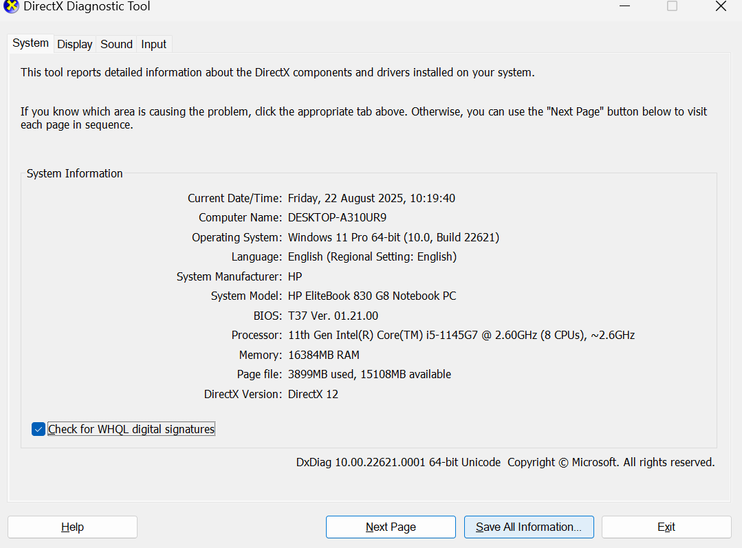Click the 'DirectX Diagnostic Tool' window title text
742x548 pixels.
[87, 7]
